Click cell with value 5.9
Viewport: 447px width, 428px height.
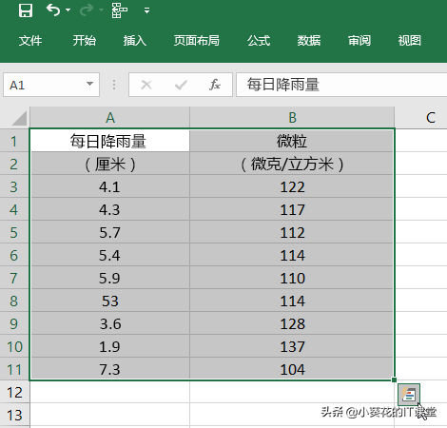(x=110, y=278)
